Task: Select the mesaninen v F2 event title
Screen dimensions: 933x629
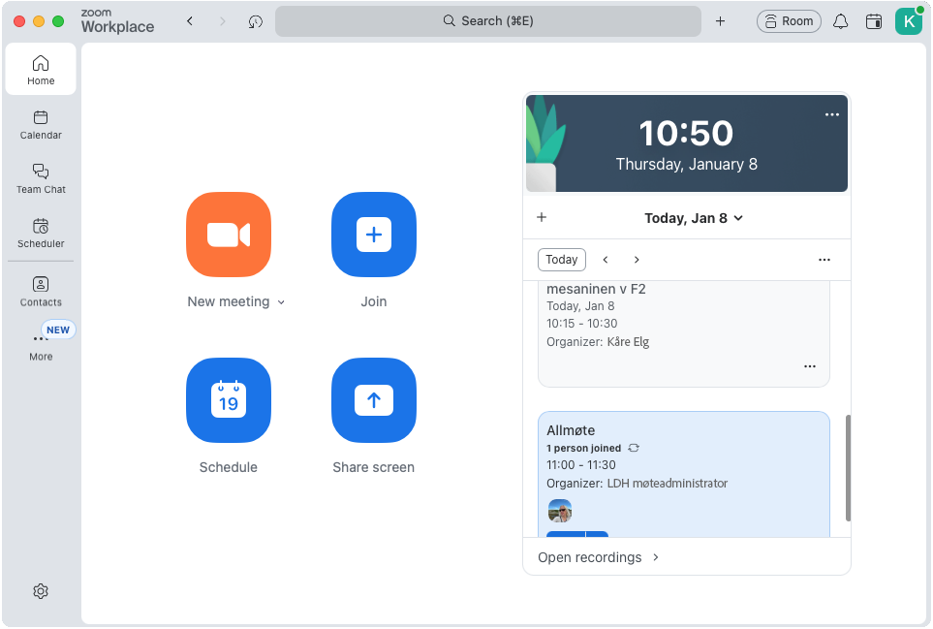Action: point(596,289)
